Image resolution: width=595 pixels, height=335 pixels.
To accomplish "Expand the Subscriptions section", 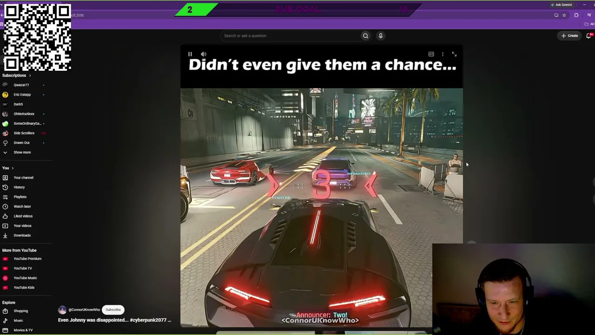I will point(17,75).
